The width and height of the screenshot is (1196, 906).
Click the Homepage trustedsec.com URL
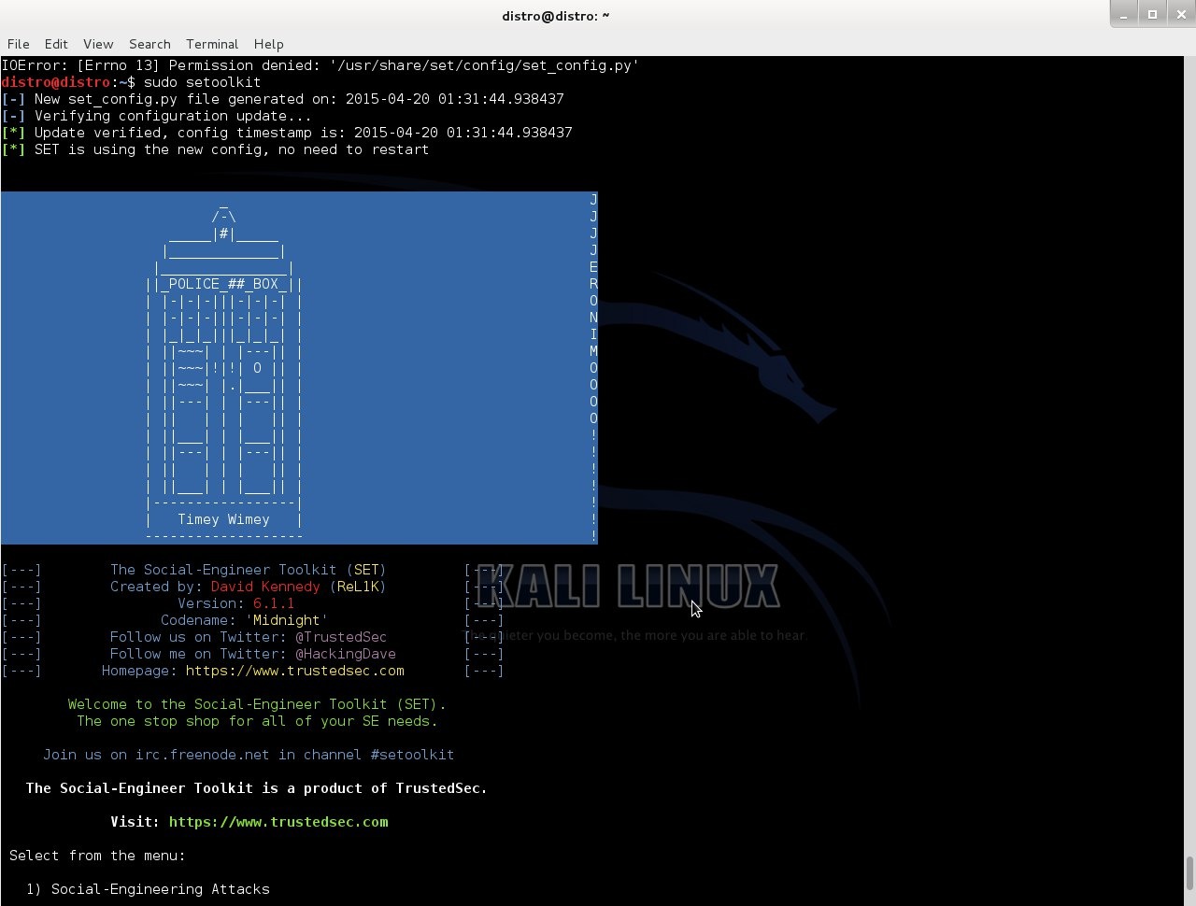coord(295,671)
